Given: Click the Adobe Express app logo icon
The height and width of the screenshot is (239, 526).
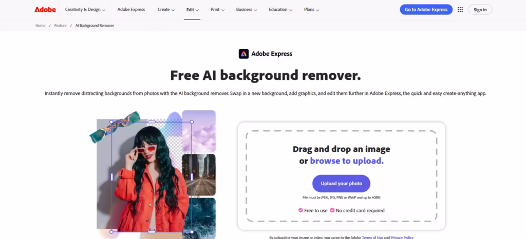Looking at the screenshot, I should pos(243,53).
